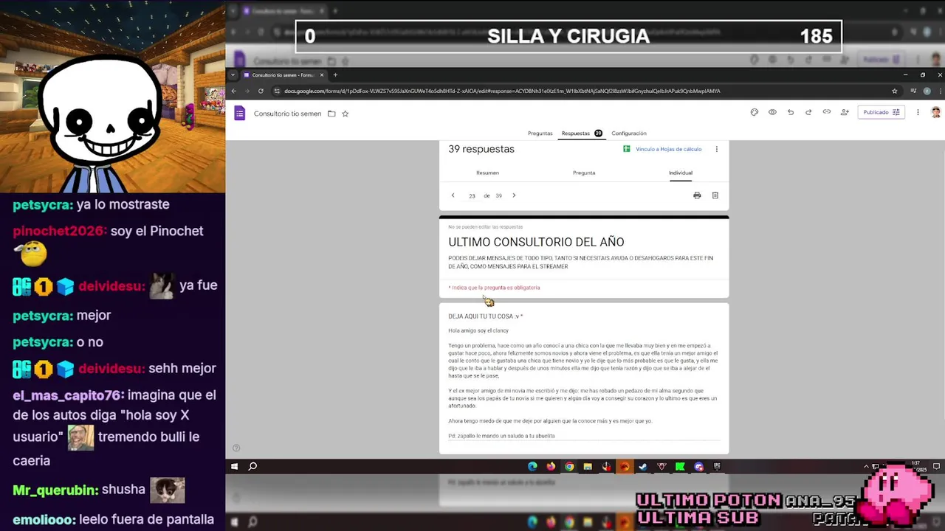The width and height of the screenshot is (945, 531).
Task: Open new Chrome tab
Action: tap(335, 74)
